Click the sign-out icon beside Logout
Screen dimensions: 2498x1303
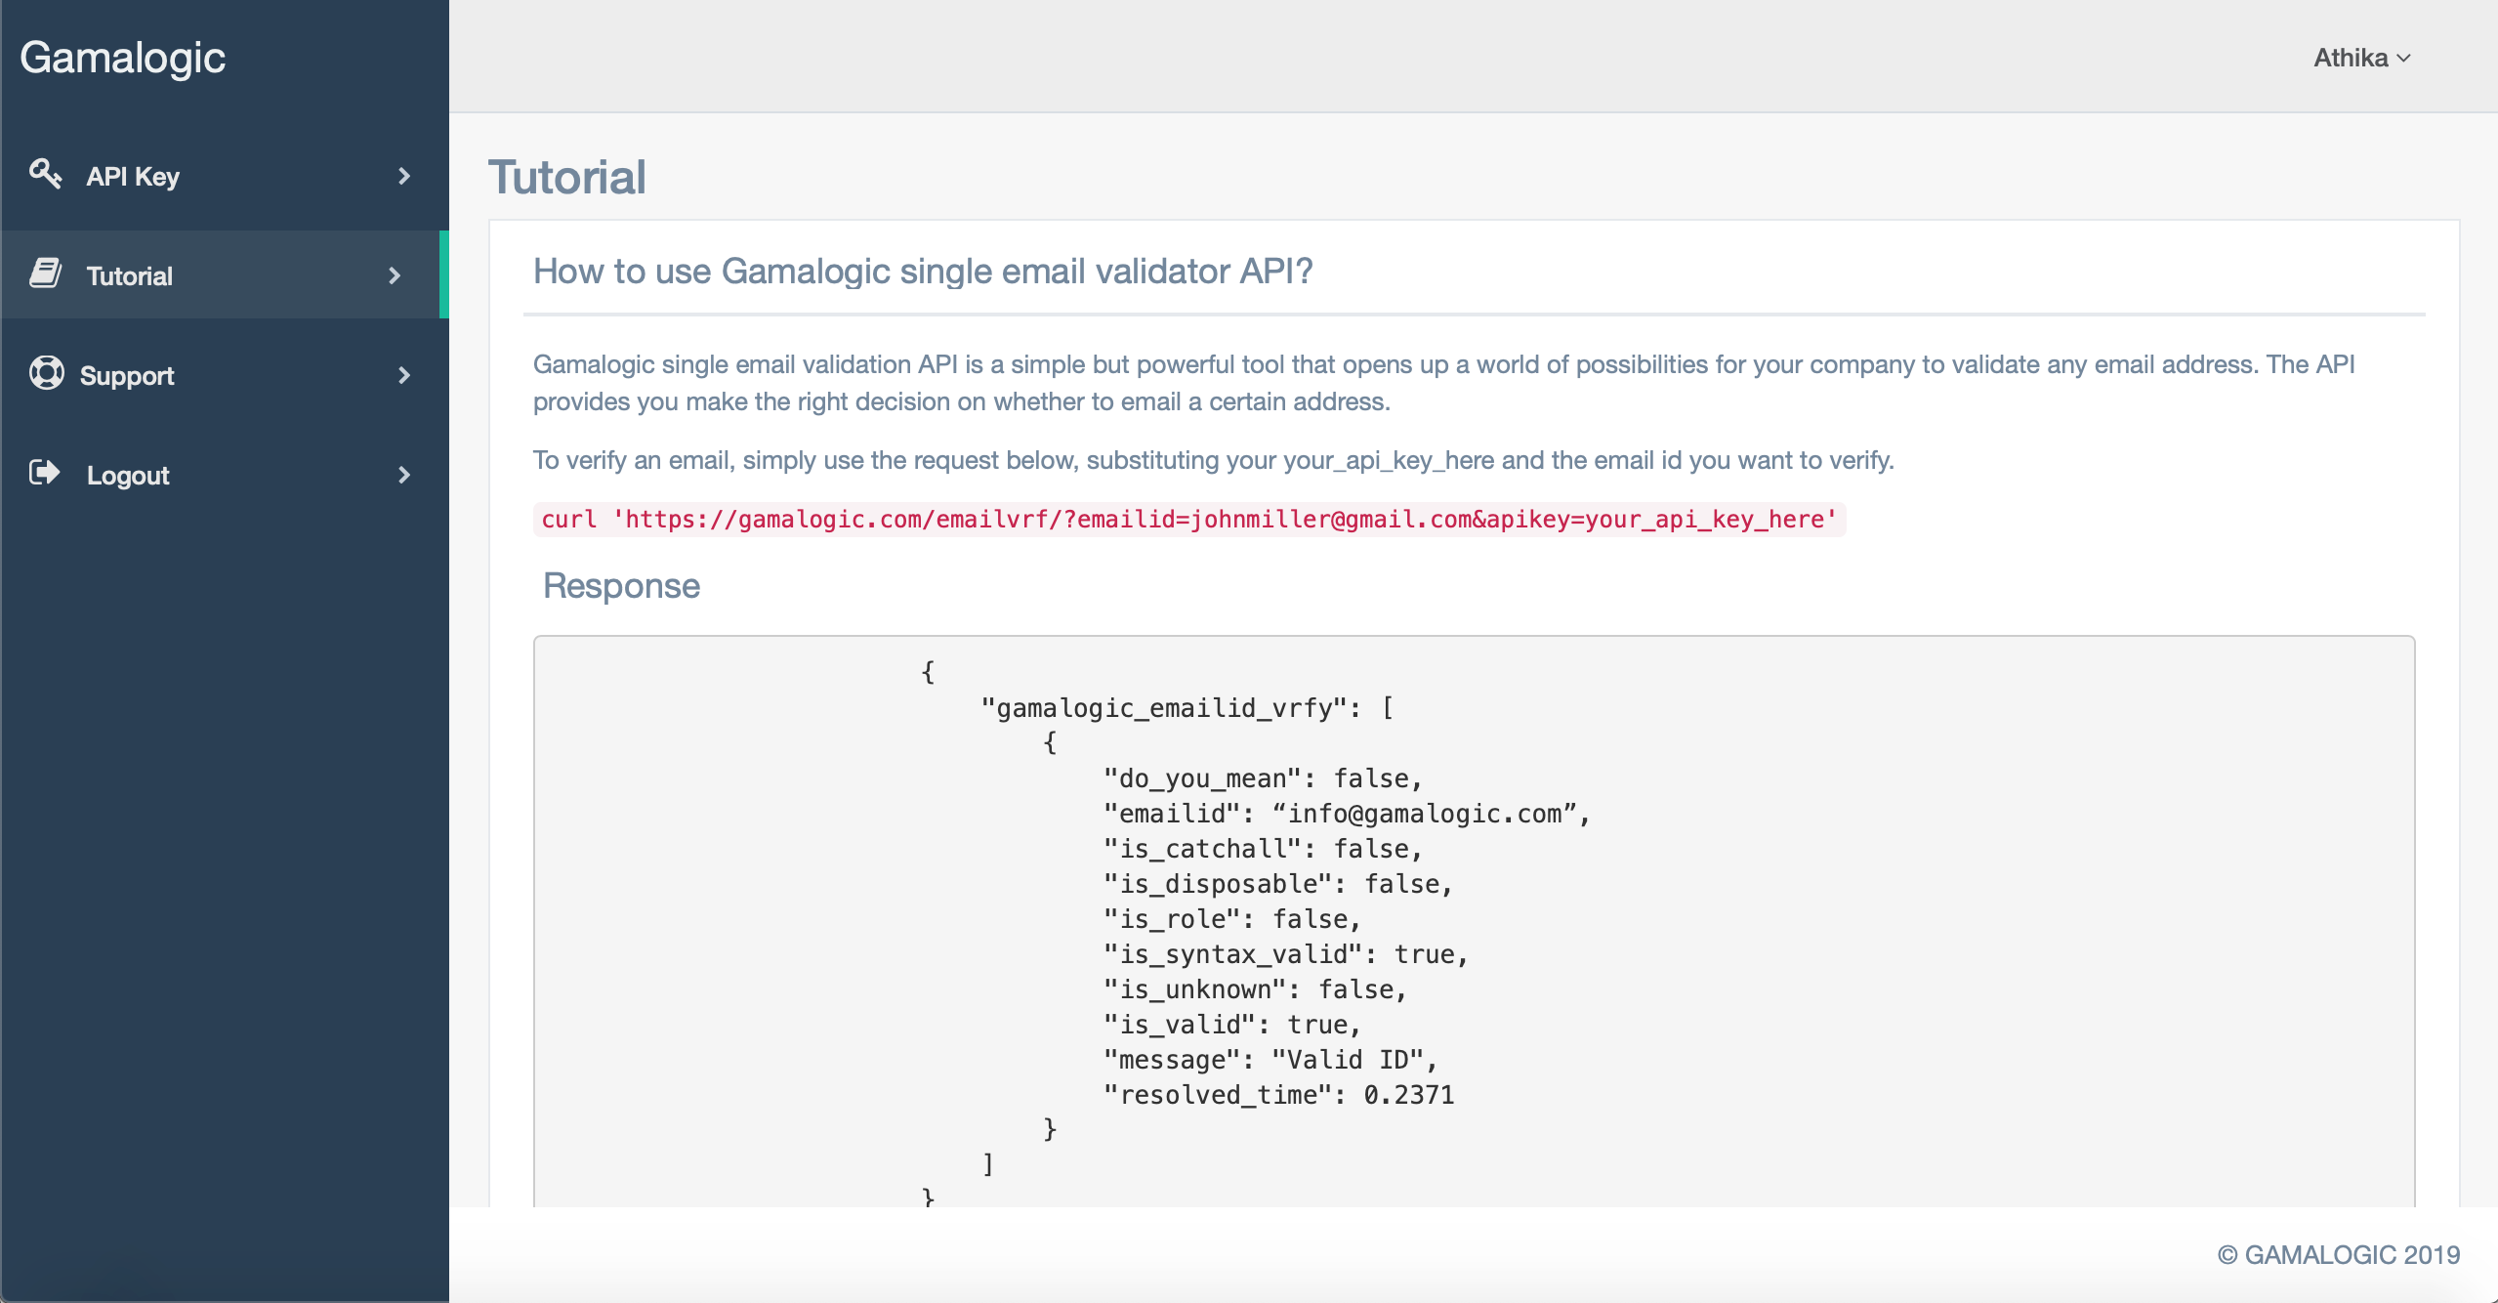45,473
